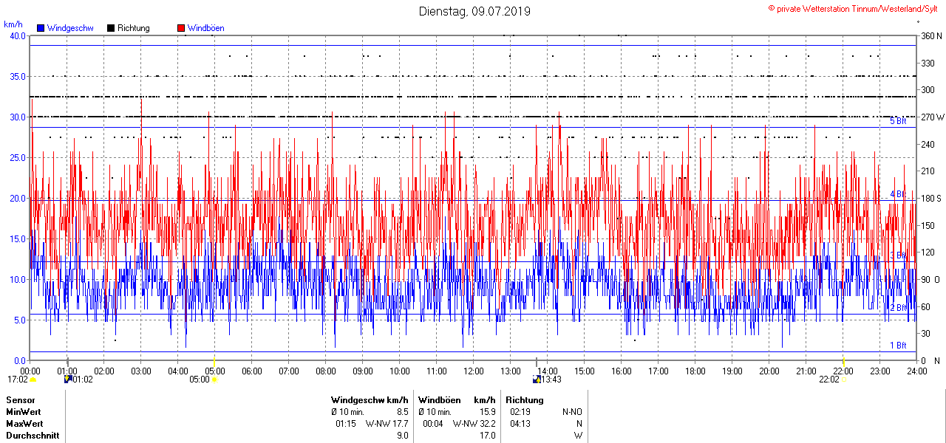
Task: Click the 04:13 direction time
Action: [x=520, y=424]
